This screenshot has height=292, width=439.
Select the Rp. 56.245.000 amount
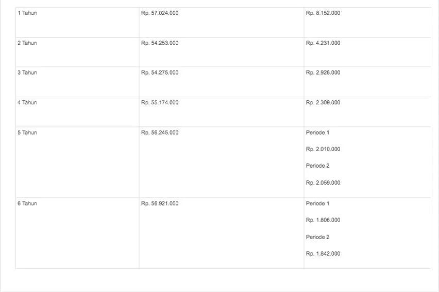click(160, 133)
